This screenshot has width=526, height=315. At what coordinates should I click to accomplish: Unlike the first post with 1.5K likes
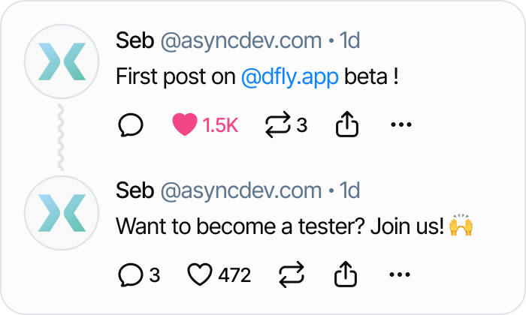184,125
